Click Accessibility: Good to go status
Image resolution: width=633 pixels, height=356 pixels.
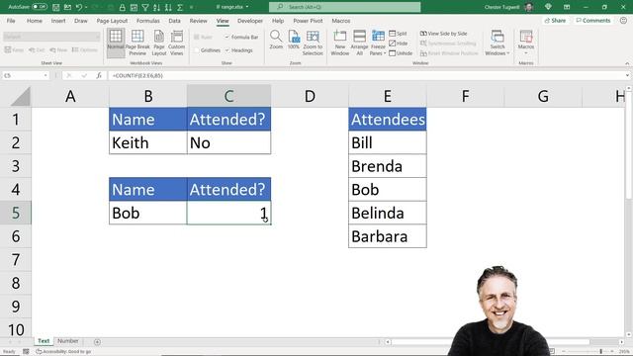click(x=63, y=352)
